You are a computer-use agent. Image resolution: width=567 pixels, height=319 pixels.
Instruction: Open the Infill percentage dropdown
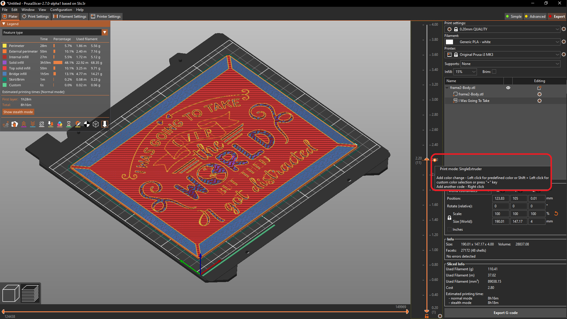(x=465, y=71)
